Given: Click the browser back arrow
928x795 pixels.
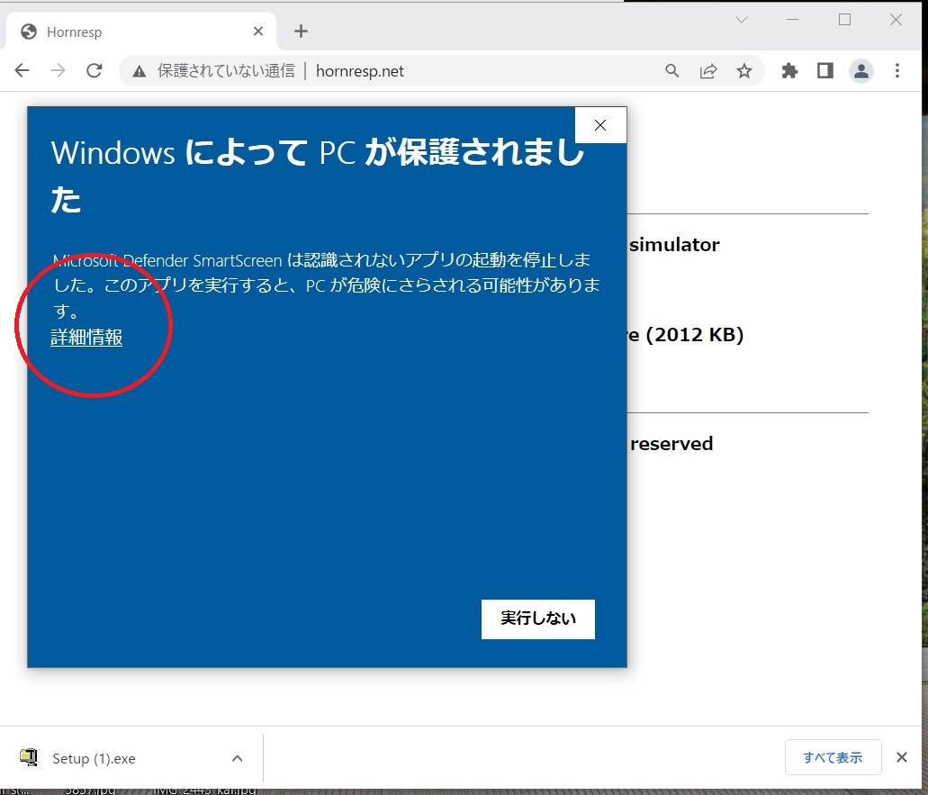Looking at the screenshot, I should tap(23, 71).
